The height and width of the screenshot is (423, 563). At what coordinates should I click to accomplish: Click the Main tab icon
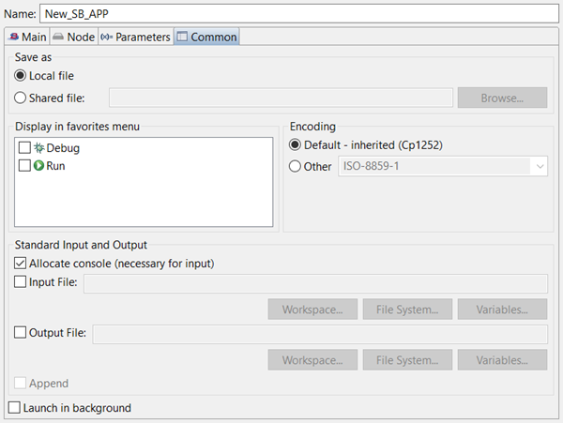(x=13, y=37)
